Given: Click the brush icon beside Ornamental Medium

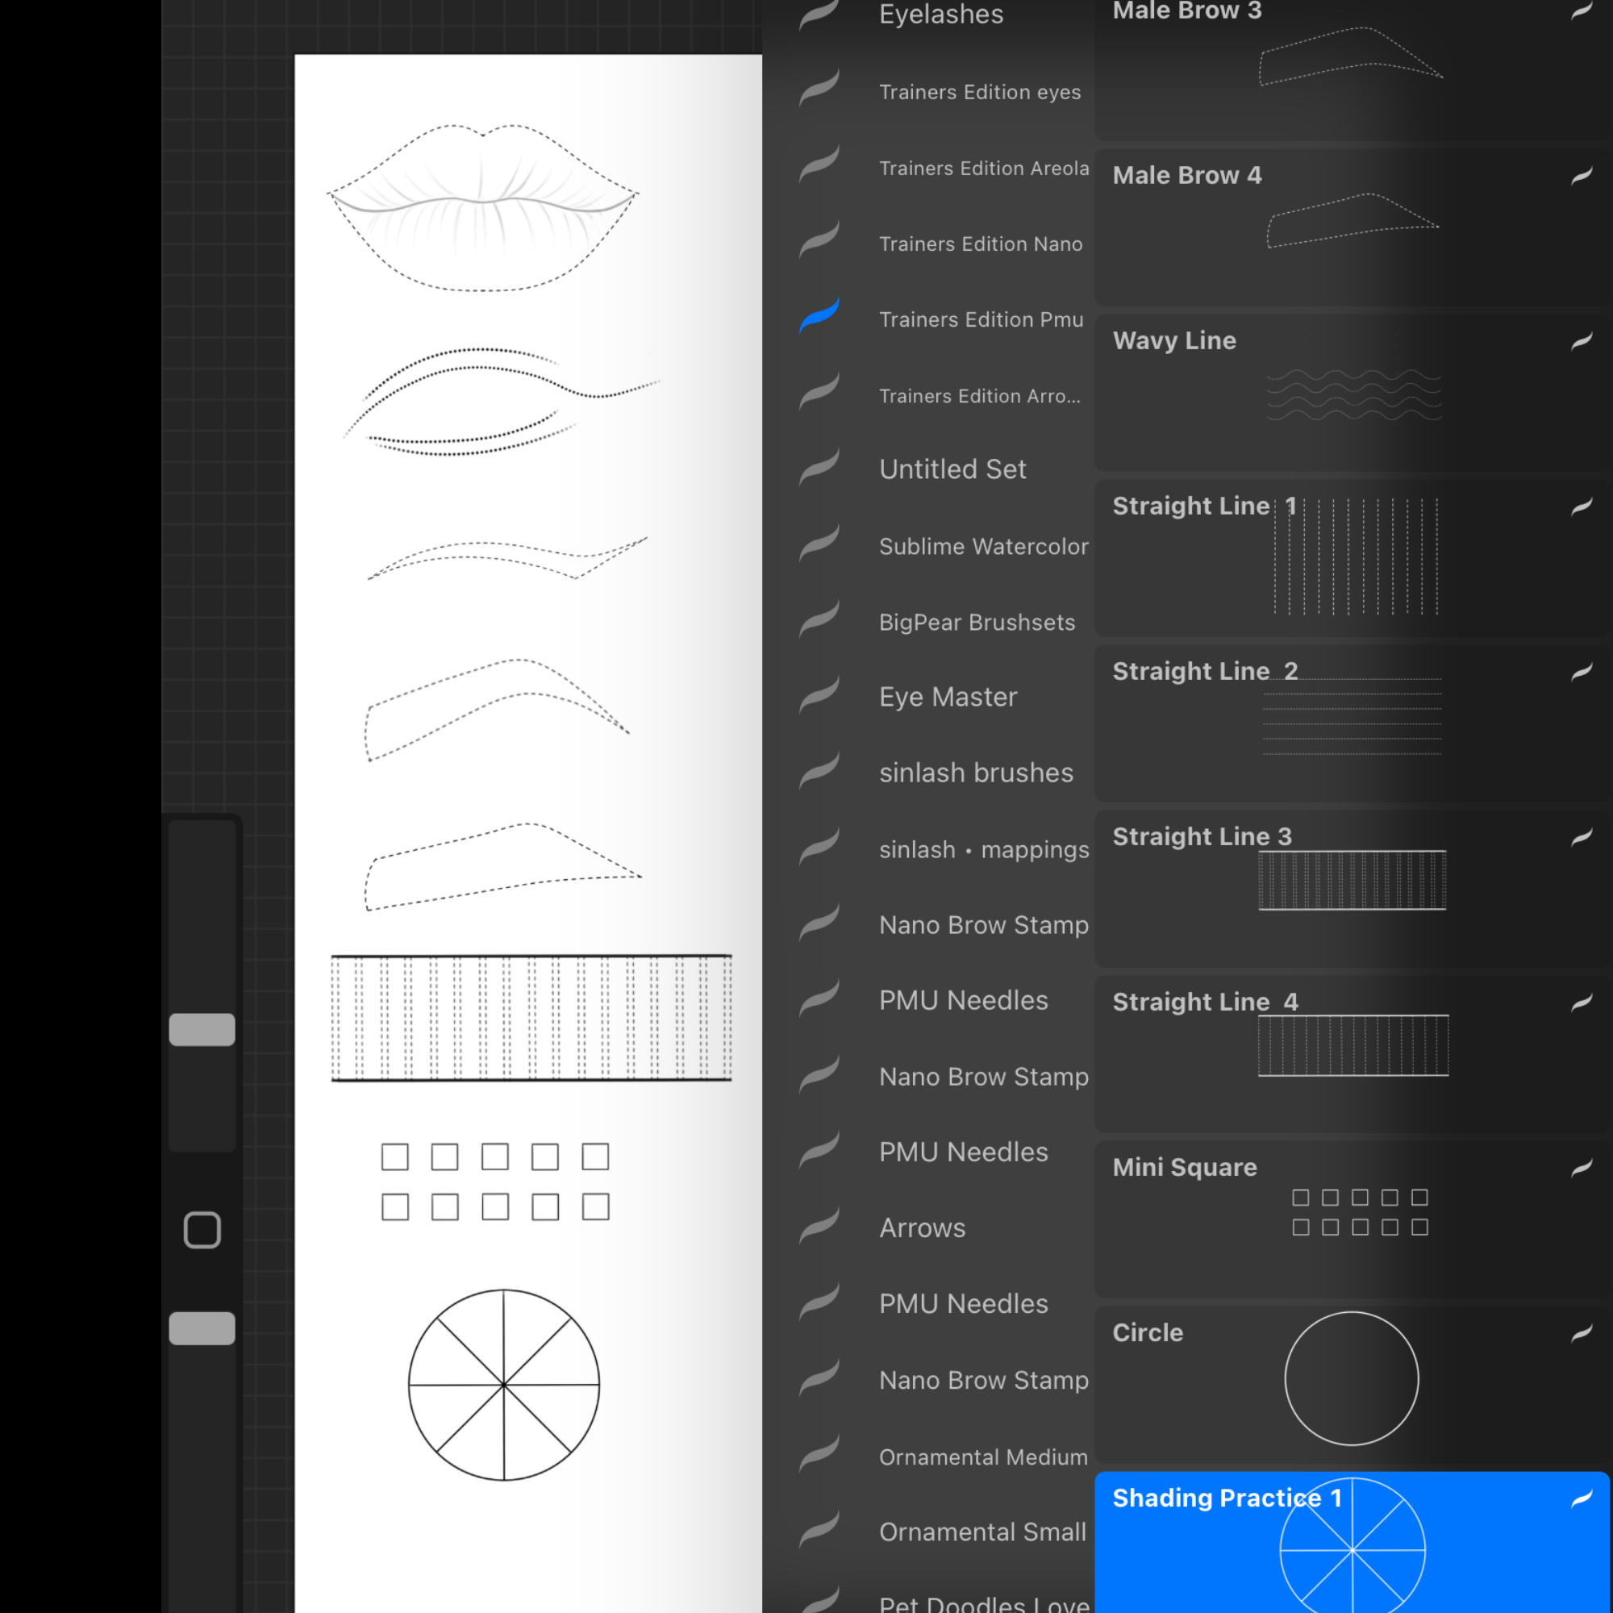Looking at the screenshot, I should click(819, 1453).
